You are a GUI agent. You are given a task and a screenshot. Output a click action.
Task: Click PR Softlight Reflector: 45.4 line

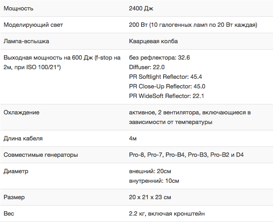[x=166, y=77]
